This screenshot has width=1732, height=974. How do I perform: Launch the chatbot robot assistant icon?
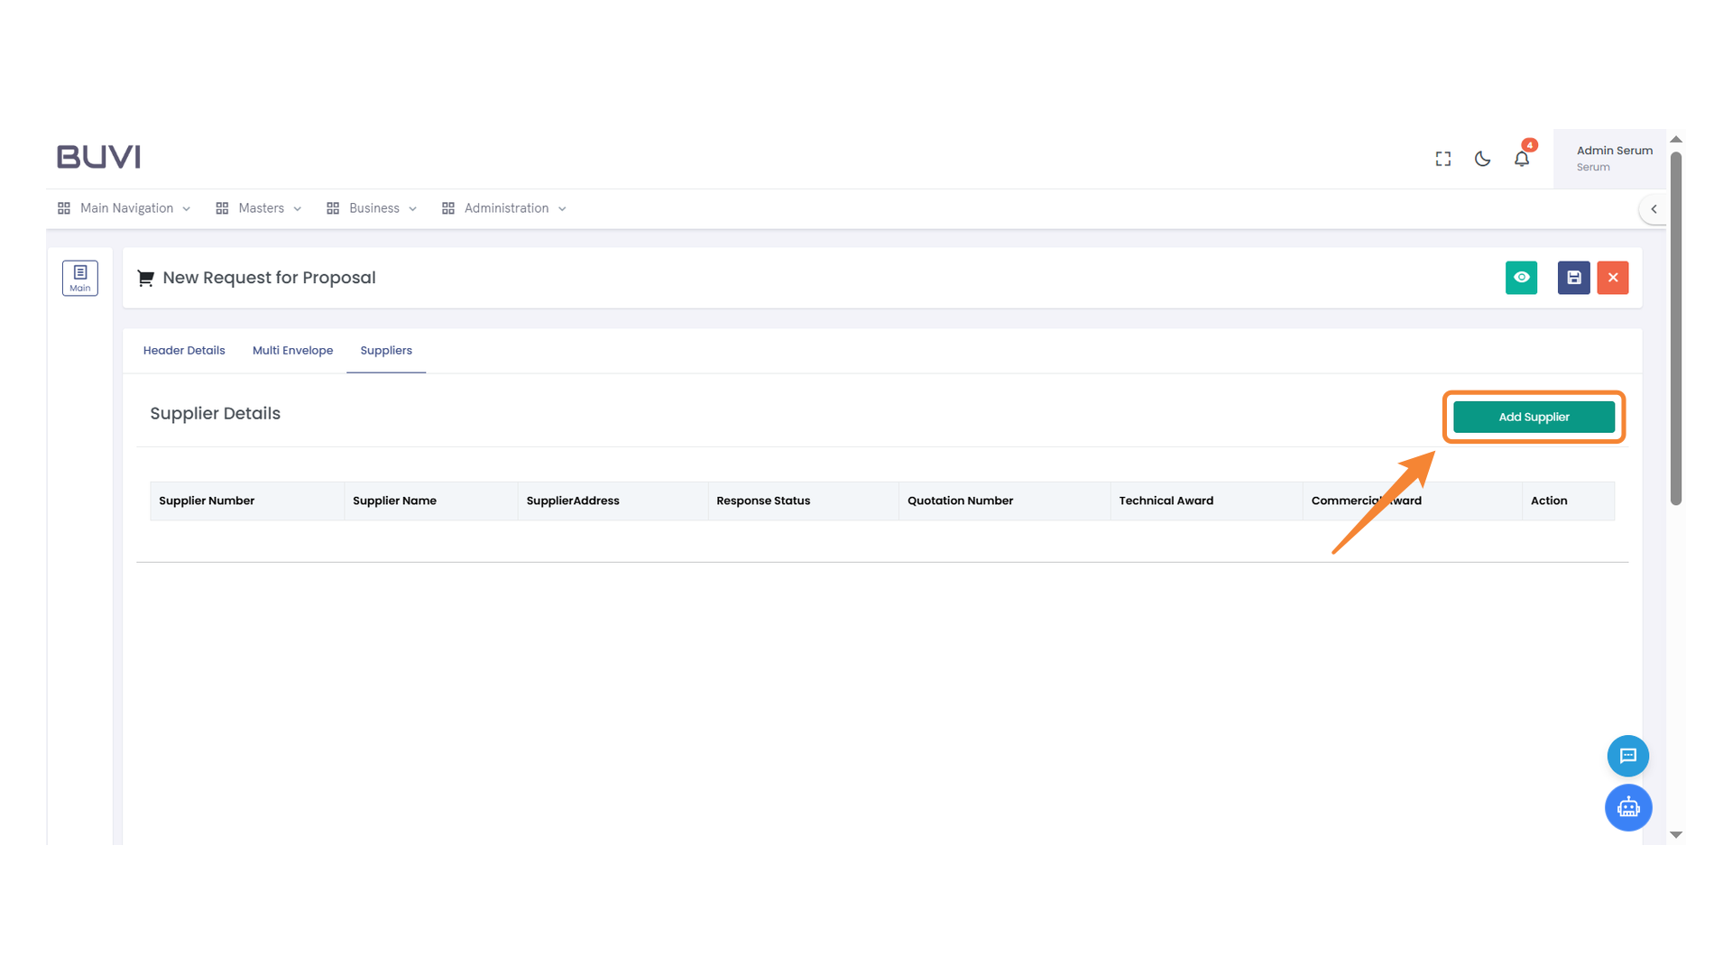click(1628, 807)
